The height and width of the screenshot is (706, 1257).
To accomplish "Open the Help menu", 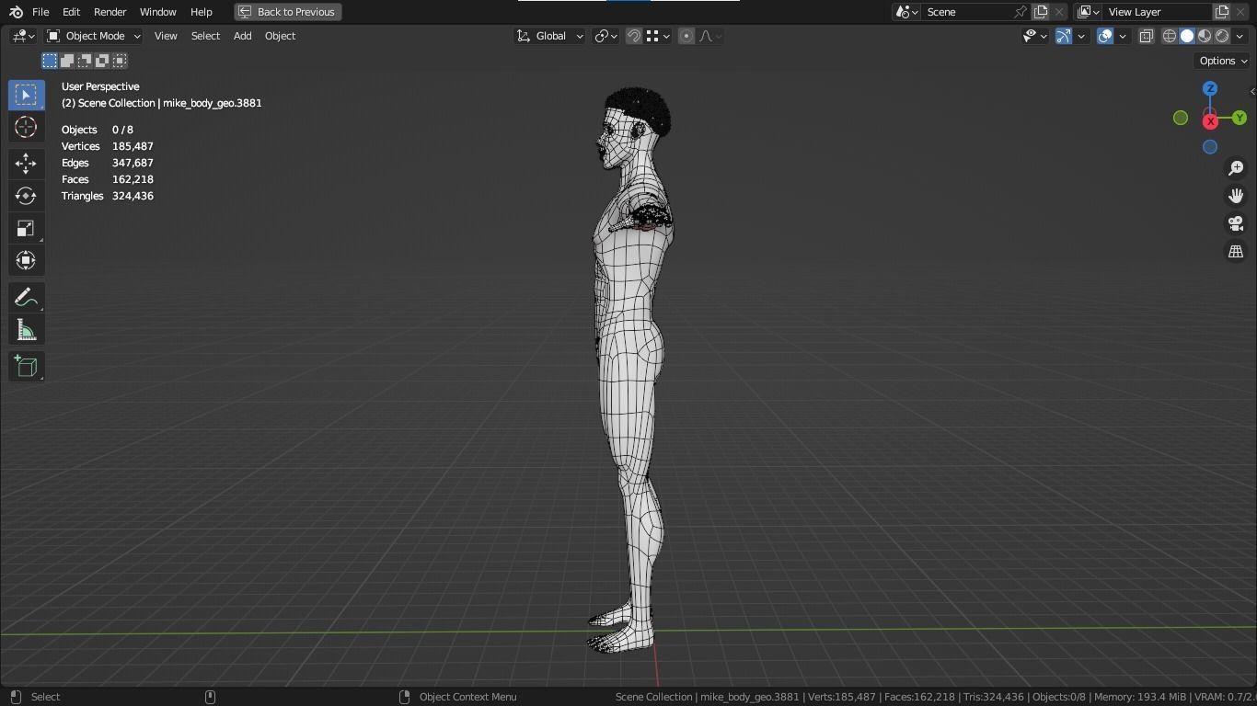I will pos(201,12).
